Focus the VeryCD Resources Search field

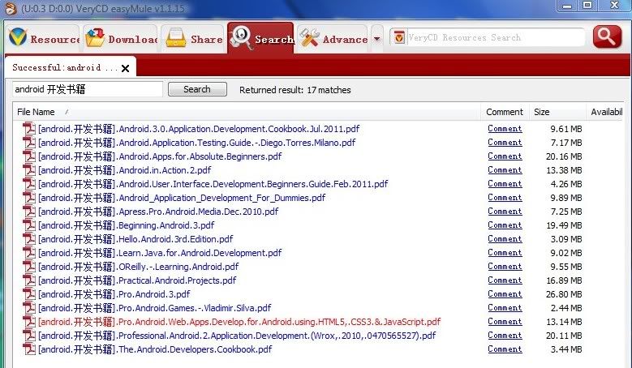[x=496, y=38]
